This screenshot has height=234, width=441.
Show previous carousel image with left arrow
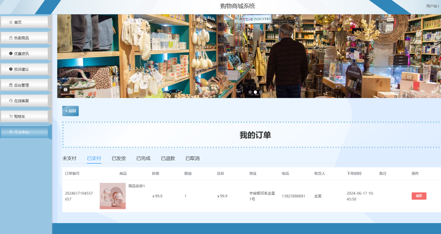coord(66,45)
